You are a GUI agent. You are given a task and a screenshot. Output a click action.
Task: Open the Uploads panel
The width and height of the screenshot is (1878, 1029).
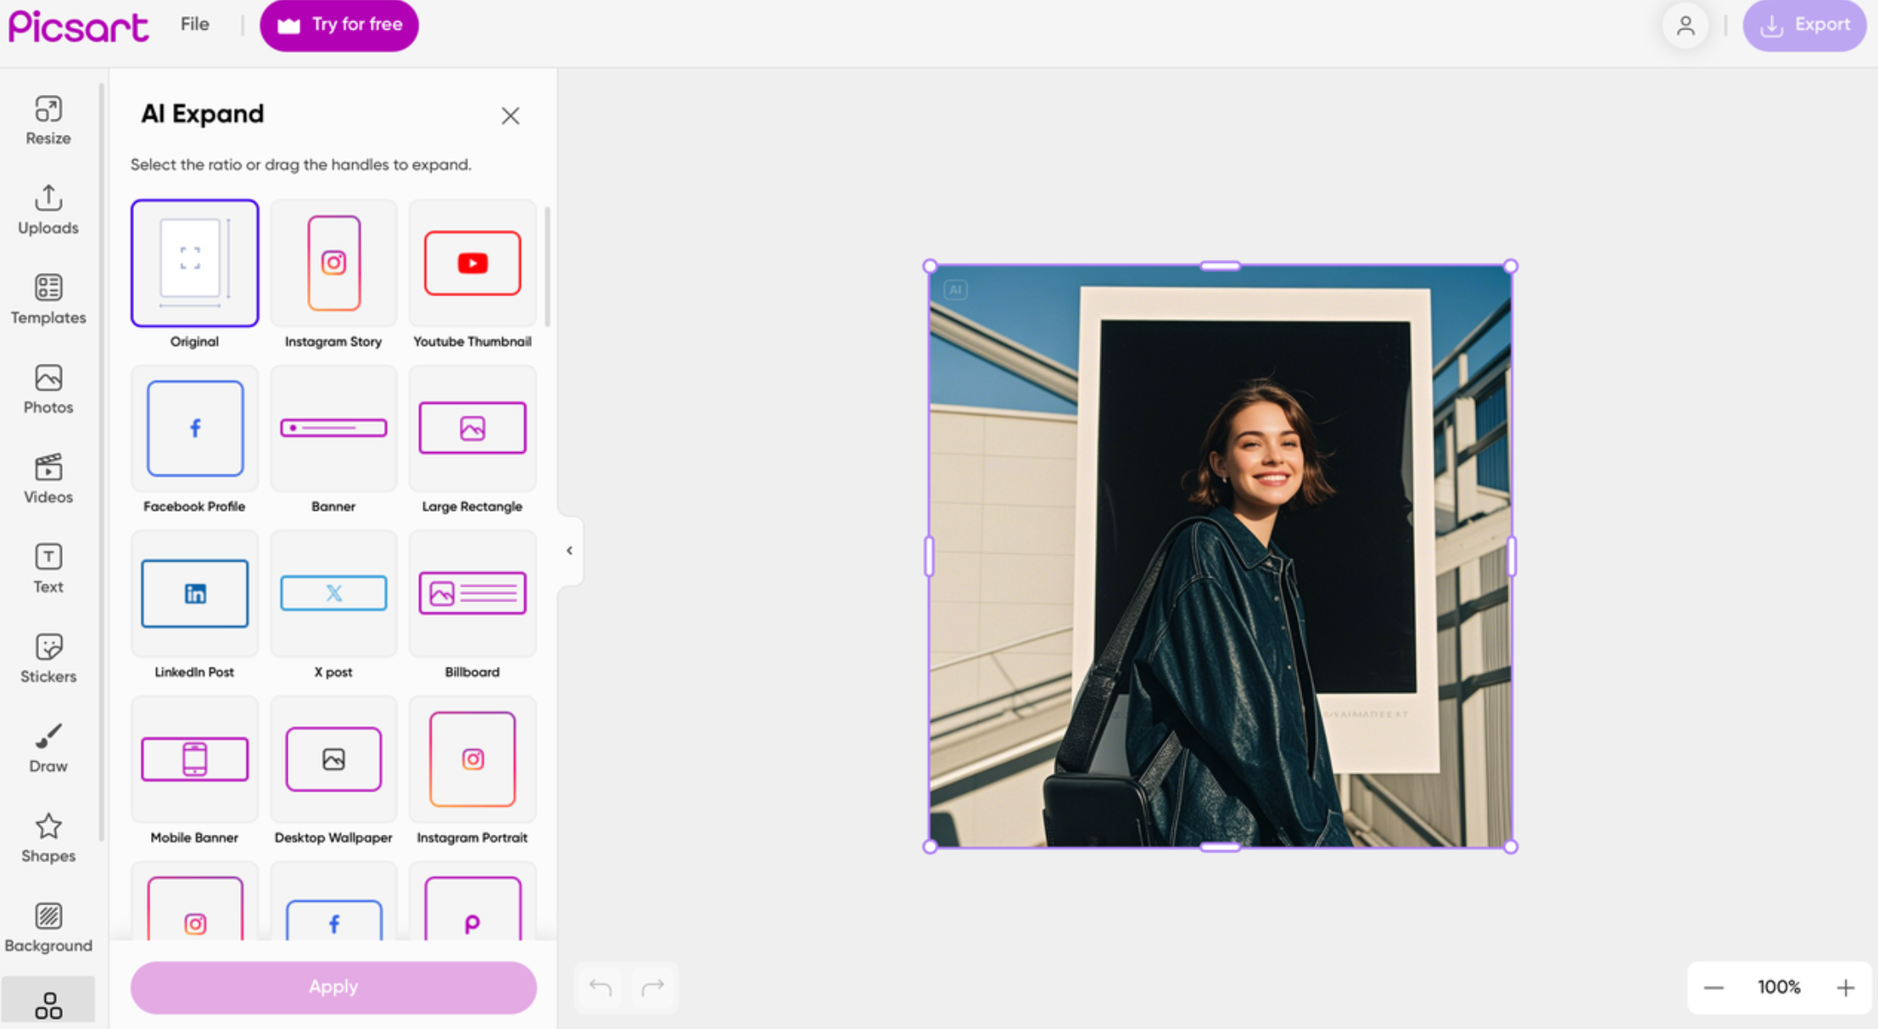(48, 209)
